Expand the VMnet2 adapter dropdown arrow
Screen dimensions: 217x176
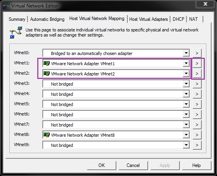point(186,73)
